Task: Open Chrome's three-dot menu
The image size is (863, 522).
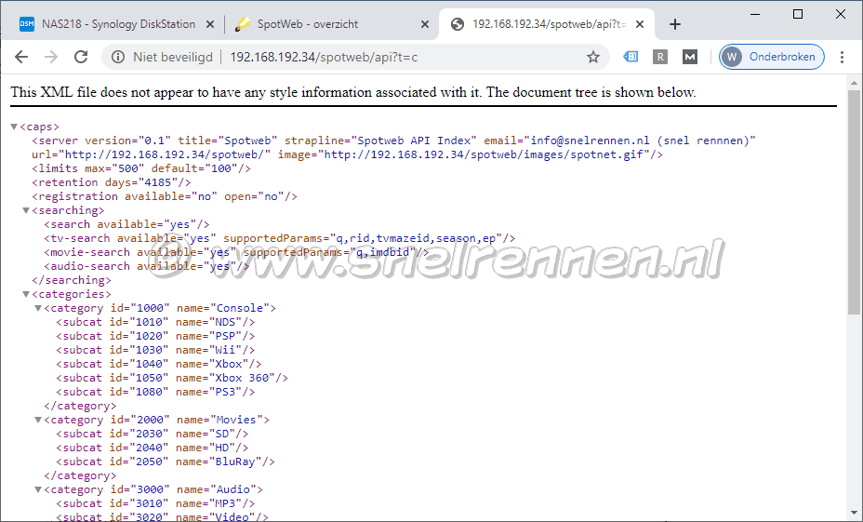Action: click(843, 57)
